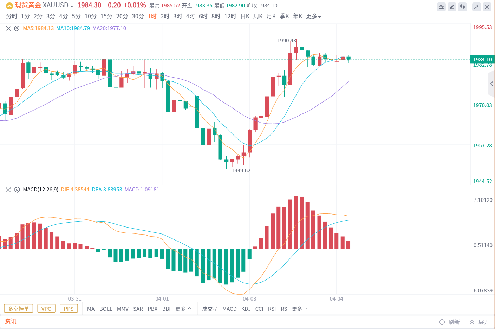
Task: Toggle the VPC indicator button
Action: tap(46, 309)
